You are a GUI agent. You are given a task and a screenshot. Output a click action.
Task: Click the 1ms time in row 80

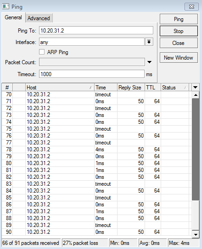click(x=100, y=163)
